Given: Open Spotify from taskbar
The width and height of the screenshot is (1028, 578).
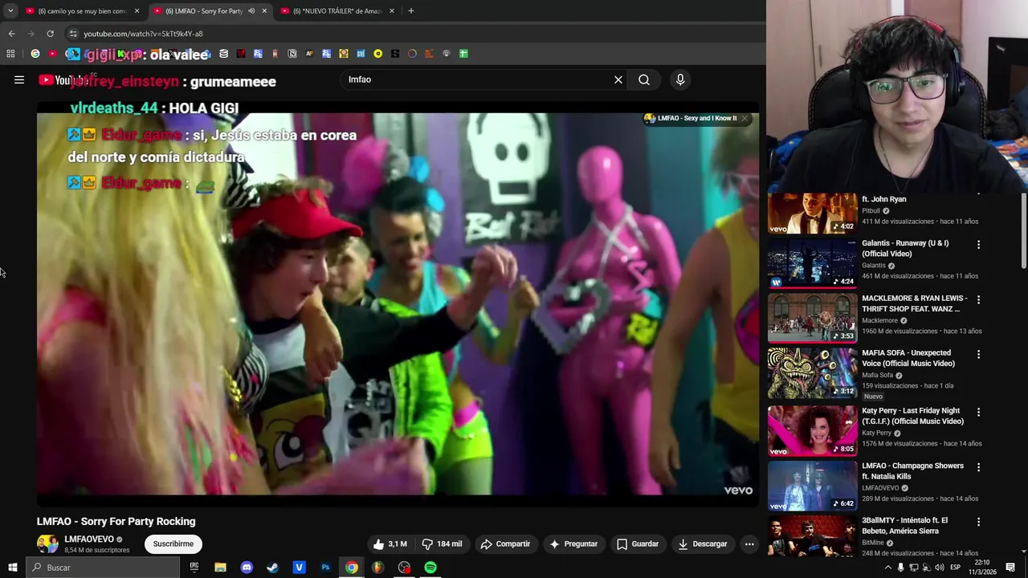Looking at the screenshot, I should click(430, 568).
